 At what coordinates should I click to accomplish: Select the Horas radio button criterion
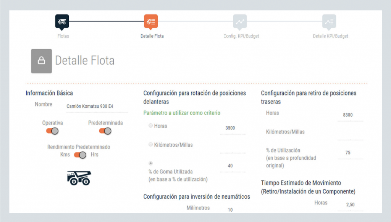coord(150,126)
